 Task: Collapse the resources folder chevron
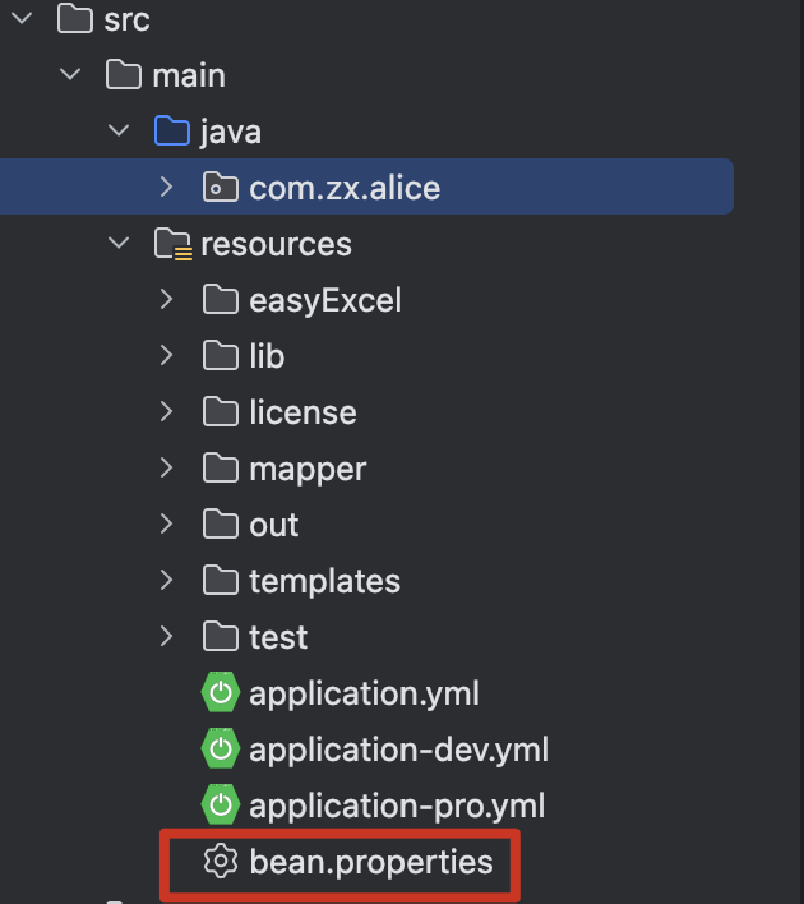pos(119,243)
